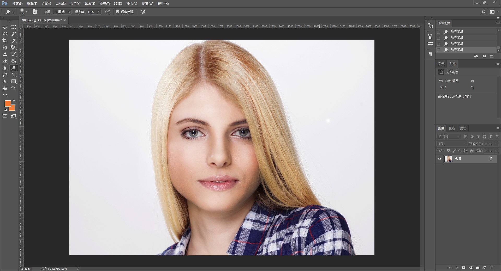Select the Pen tool
This screenshot has width=501, height=271.
[x=5, y=75]
